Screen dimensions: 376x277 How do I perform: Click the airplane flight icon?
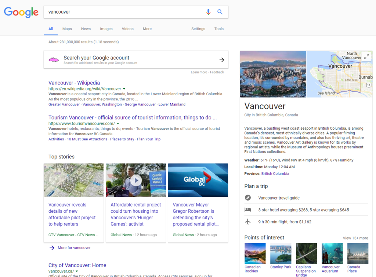click(x=248, y=222)
